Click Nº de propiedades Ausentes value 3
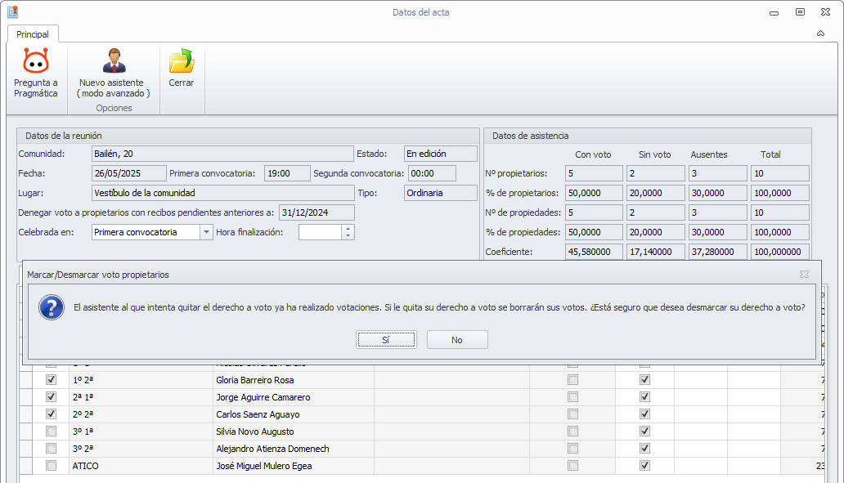The width and height of the screenshot is (844, 483). coord(717,212)
